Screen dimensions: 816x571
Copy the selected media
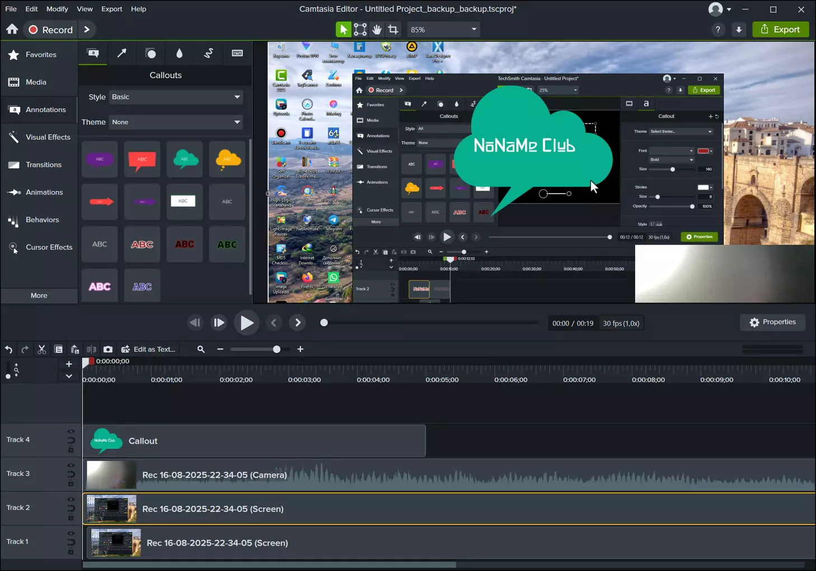58,349
